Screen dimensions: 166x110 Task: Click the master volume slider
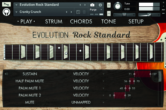click(149, 15)
